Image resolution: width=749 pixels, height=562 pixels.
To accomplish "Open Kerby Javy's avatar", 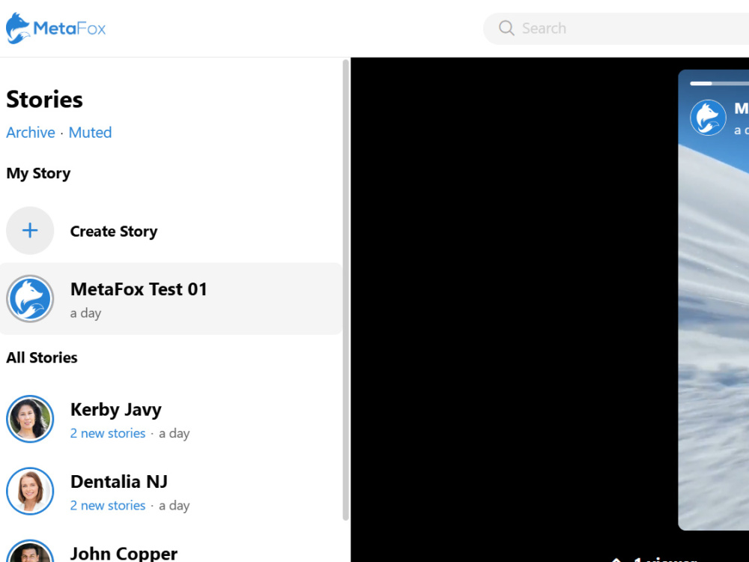I will point(30,419).
